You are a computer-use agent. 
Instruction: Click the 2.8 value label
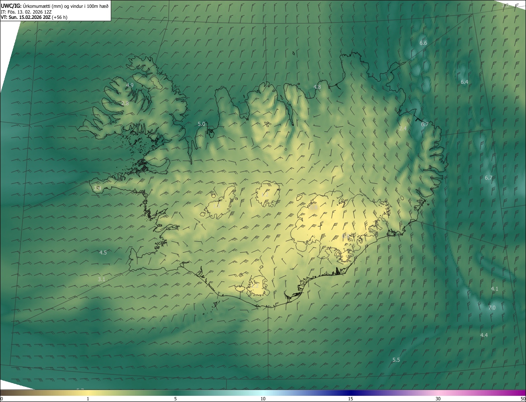click(125, 103)
